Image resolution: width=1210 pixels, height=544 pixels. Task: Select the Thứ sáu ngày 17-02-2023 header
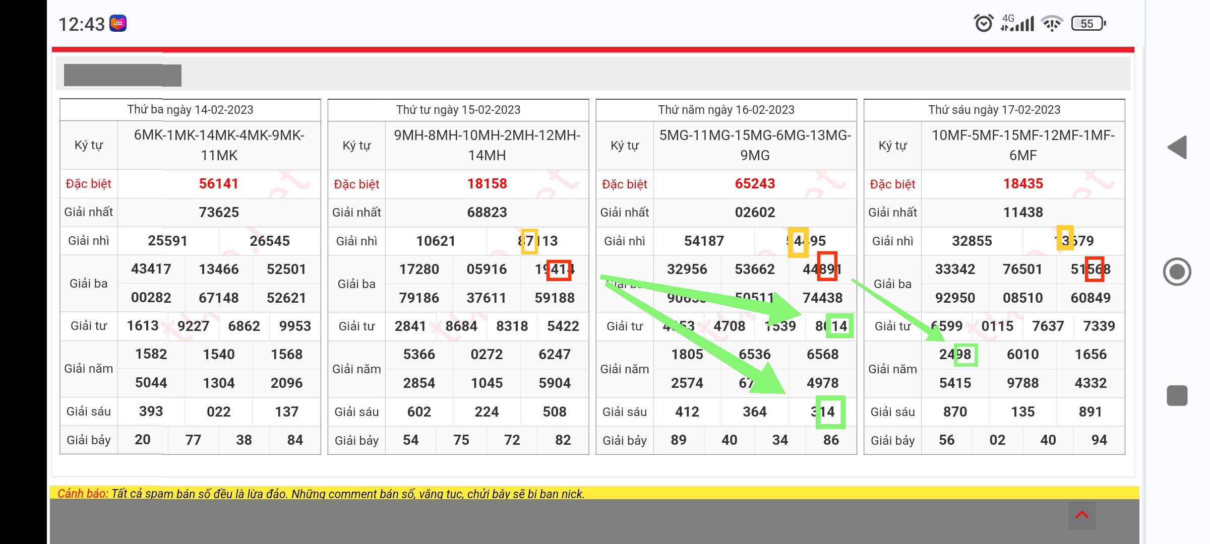pos(994,110)
